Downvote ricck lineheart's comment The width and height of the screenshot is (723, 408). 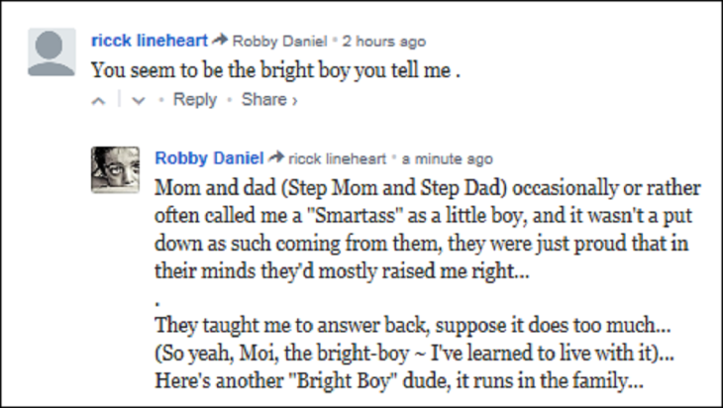pos(138,100)
